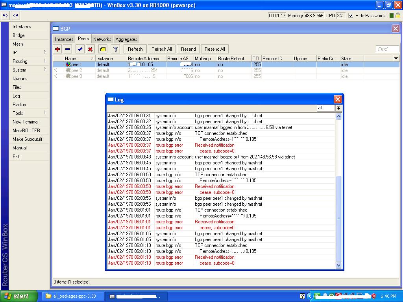The image size is (403, 302).
Task: Remove selected peer with minus icon
Action: [x=68, y=49]
